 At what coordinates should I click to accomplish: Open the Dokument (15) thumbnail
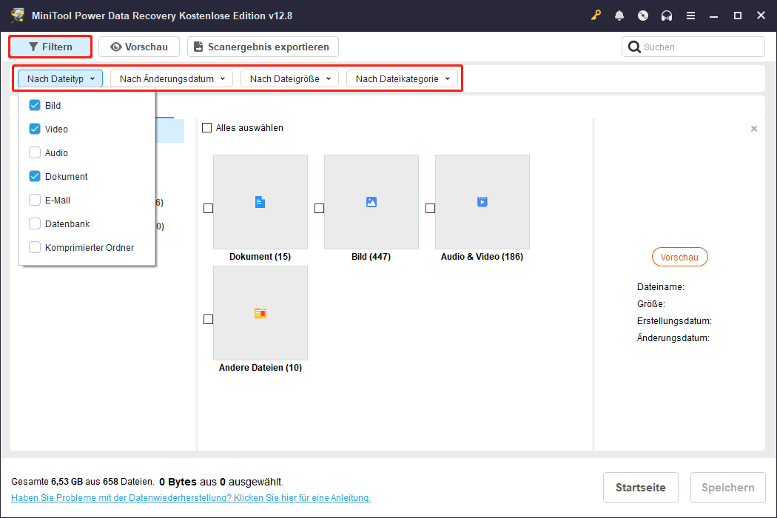260,202
